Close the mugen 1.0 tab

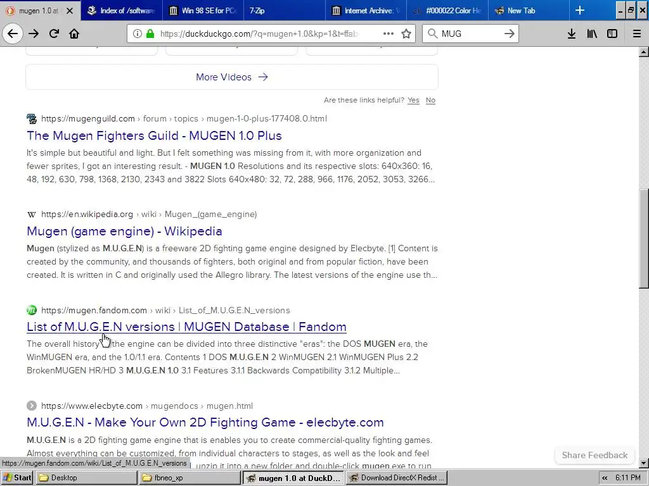coord(70,11)
